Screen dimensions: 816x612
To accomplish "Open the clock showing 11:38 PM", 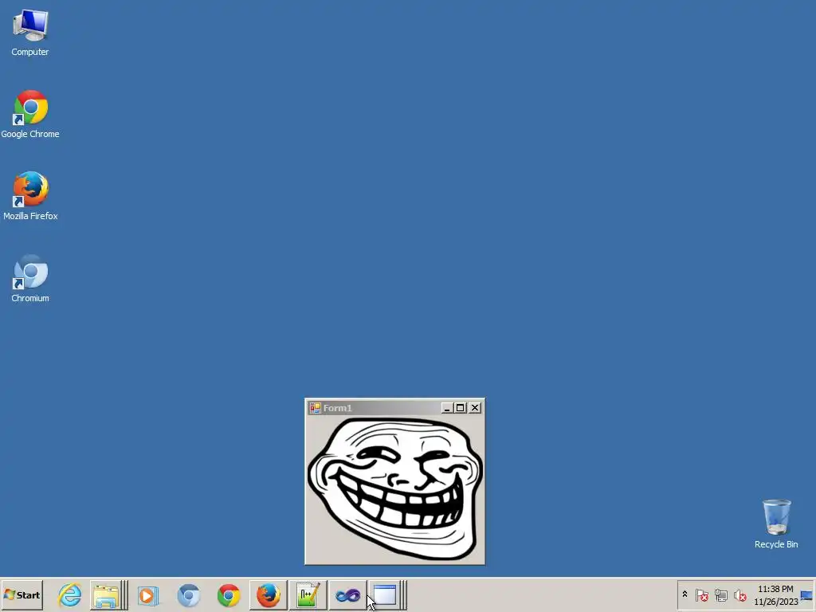I will [x=775, y=595].
